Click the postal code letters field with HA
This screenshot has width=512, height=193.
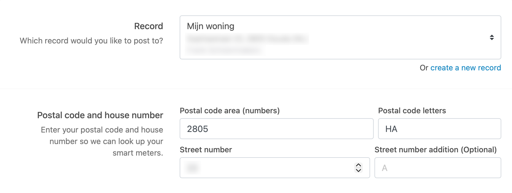tap(439, 129)
